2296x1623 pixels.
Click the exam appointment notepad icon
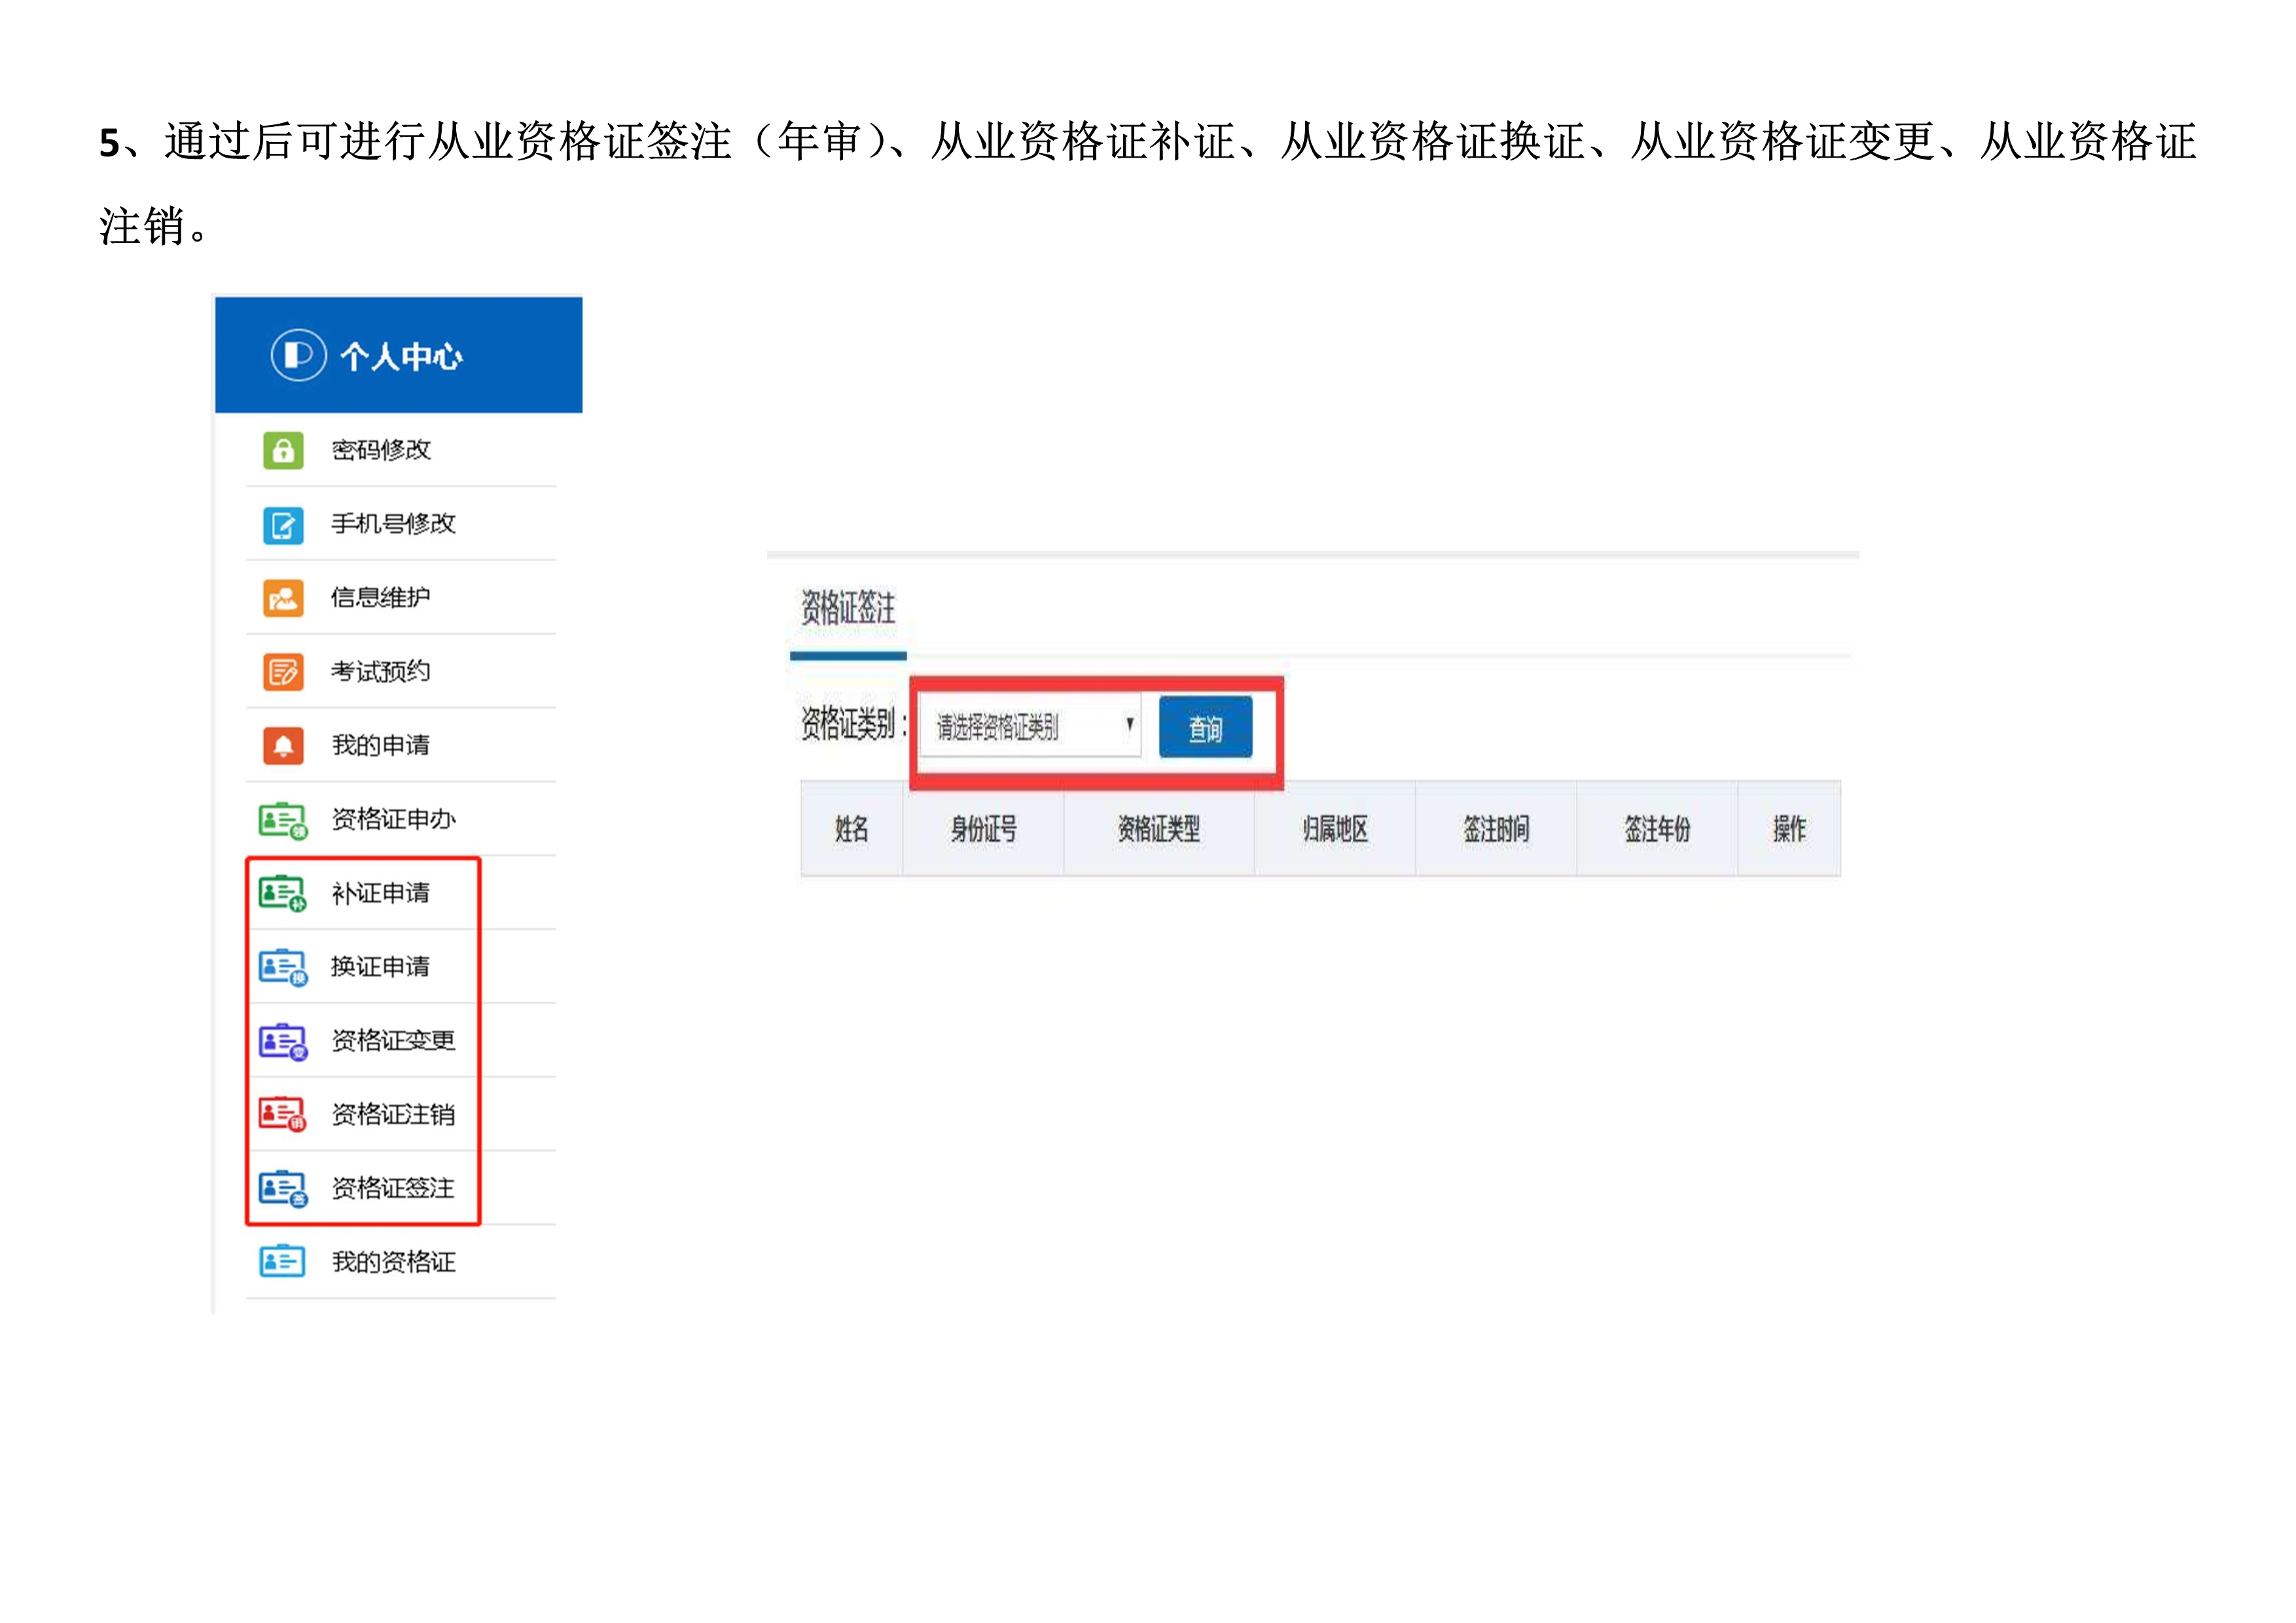pyautogui.click(x=283, y=672)
